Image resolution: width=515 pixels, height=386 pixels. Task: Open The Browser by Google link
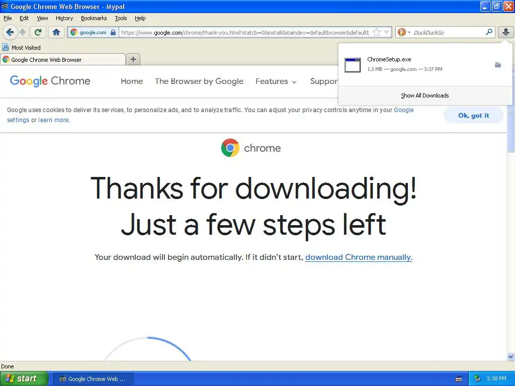point(199,81)
